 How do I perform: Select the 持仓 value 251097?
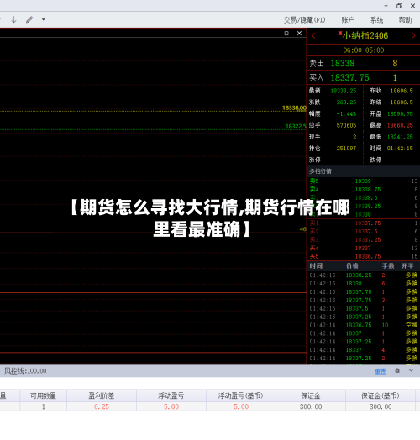346,149
